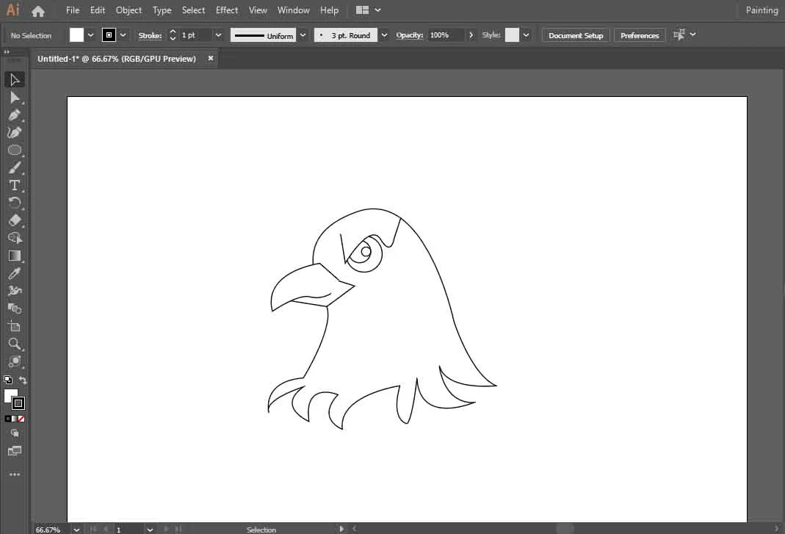The height and width of the screenshot is (534, 785).
Task: Open Edit Toolbar three dots
Action: click(x=15, y=474)
